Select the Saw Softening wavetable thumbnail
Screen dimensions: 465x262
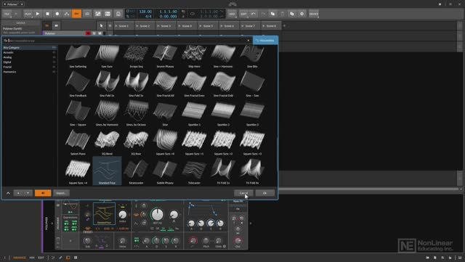coord(78,57)
